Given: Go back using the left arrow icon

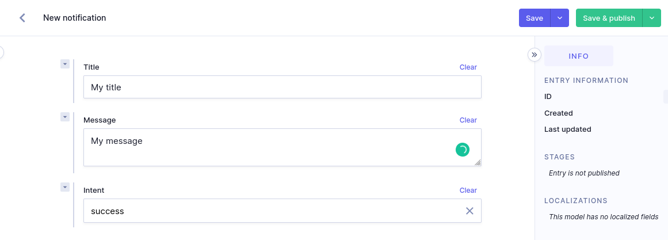Looking at the screenshot, I should click(x=22, y=18).
